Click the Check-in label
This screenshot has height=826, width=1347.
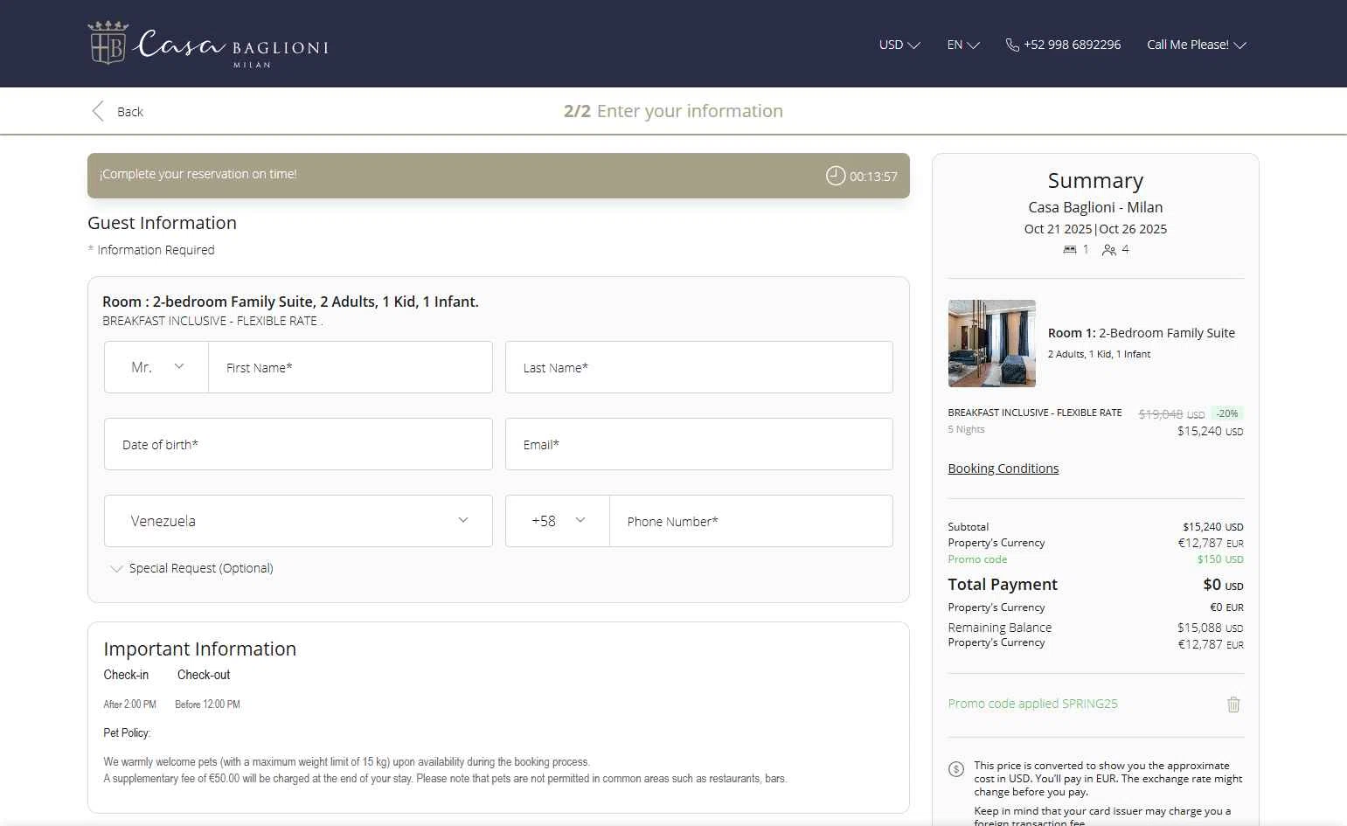[126, 675]
